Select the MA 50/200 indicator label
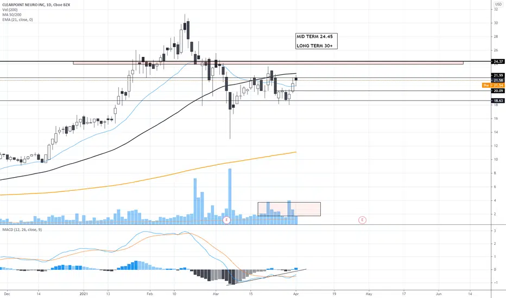This screenshot has height=298, width=506. pos(12,15)
